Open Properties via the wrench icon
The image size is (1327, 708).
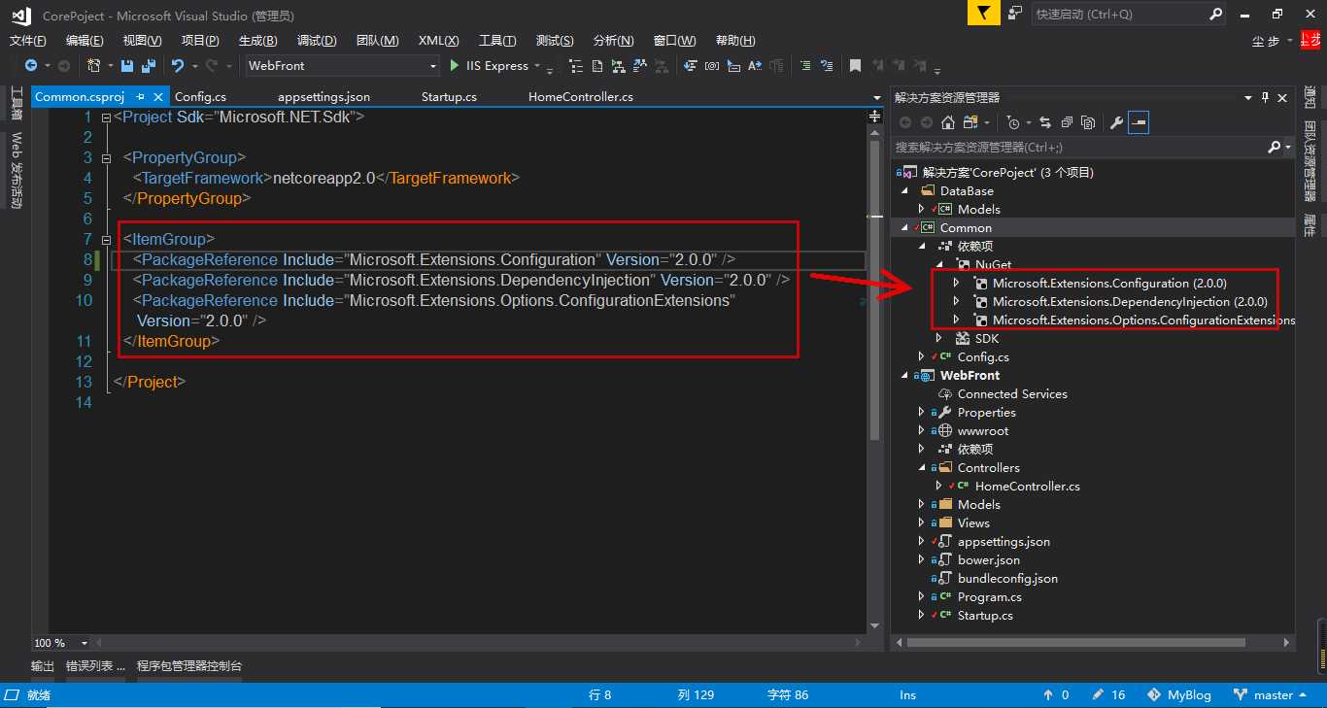(x=1117, y=123)
